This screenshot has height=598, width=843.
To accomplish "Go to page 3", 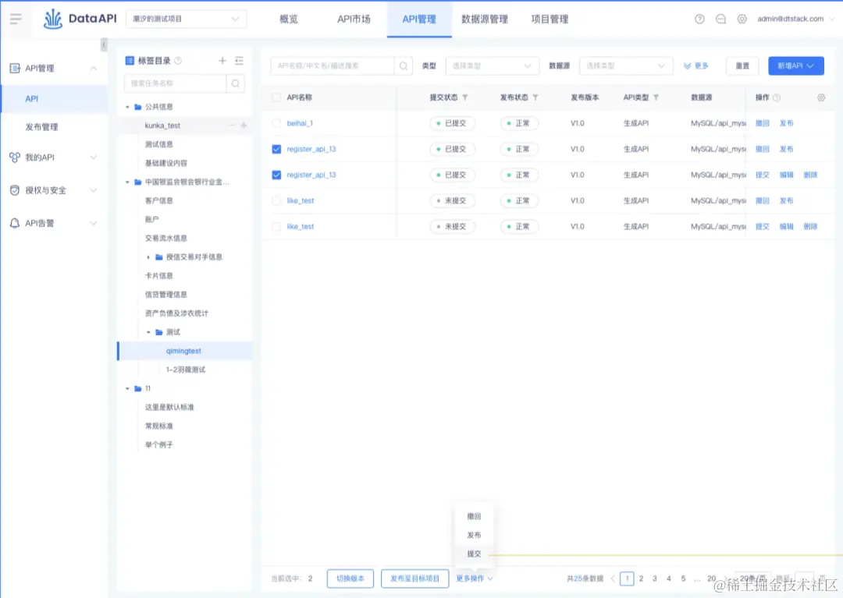I will [x=654, y=579].
